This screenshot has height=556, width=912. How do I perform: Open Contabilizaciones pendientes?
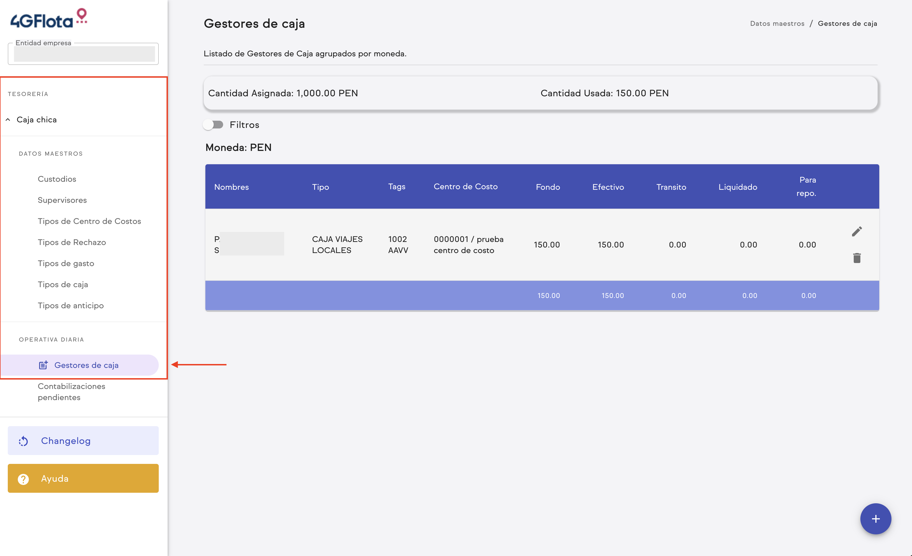pos(71,392)
